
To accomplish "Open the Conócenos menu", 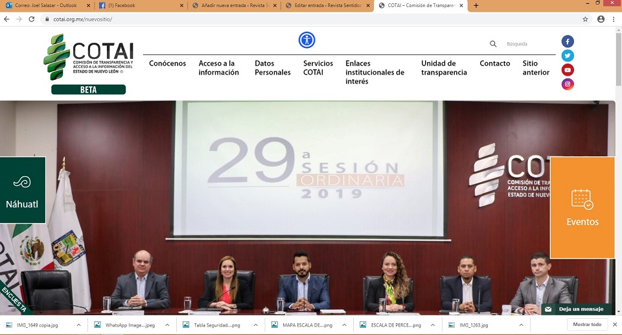I will pos(167,64).
